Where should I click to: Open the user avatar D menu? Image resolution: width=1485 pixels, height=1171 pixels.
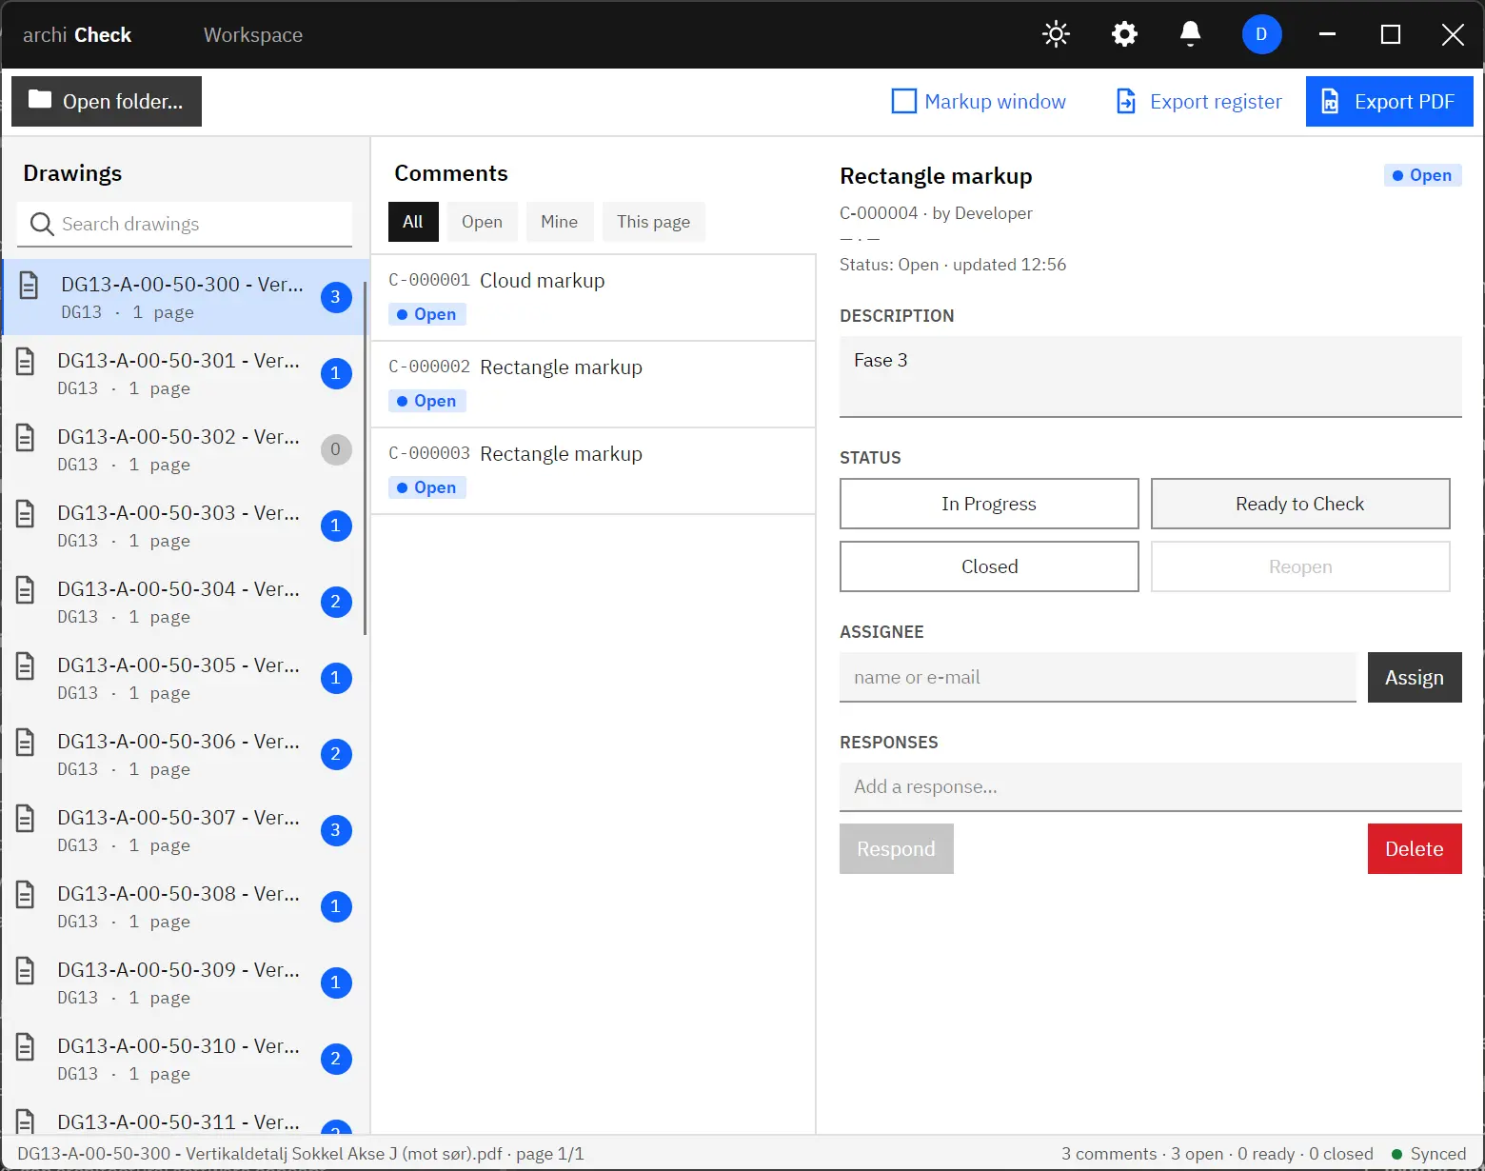(1261, 34)
